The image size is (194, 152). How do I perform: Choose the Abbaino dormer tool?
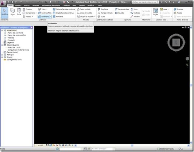[135, 16]
